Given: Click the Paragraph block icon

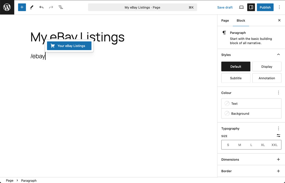Looking at the screenshot, I should click(224, 33).
